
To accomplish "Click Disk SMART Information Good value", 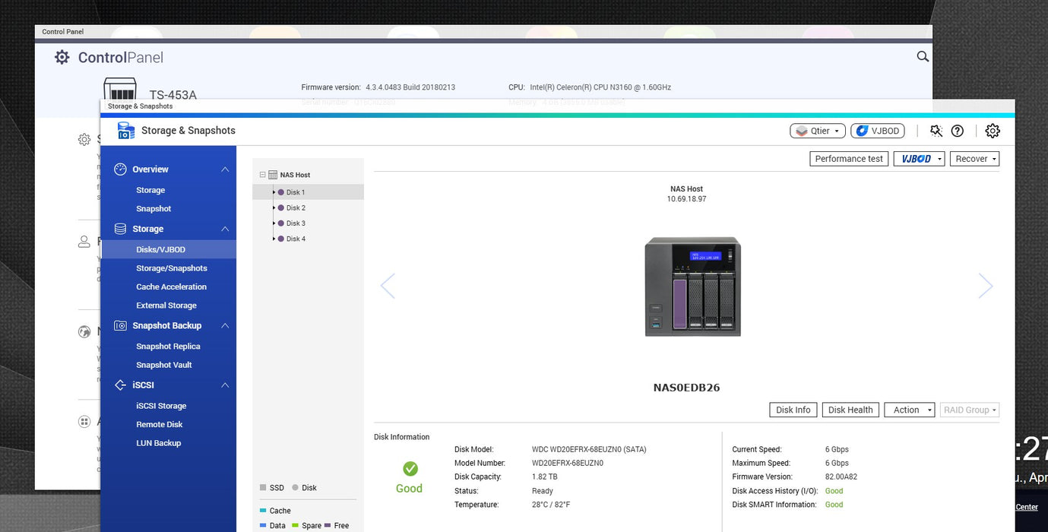I will coord(834,505).
